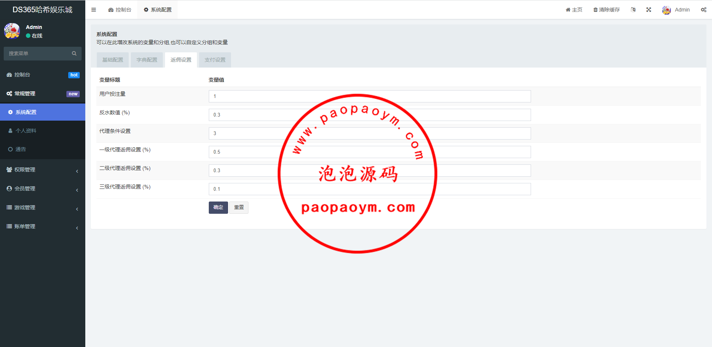Click the user icon beside 个人资料
The image size is (712, 347).
(x=10, y=131)
